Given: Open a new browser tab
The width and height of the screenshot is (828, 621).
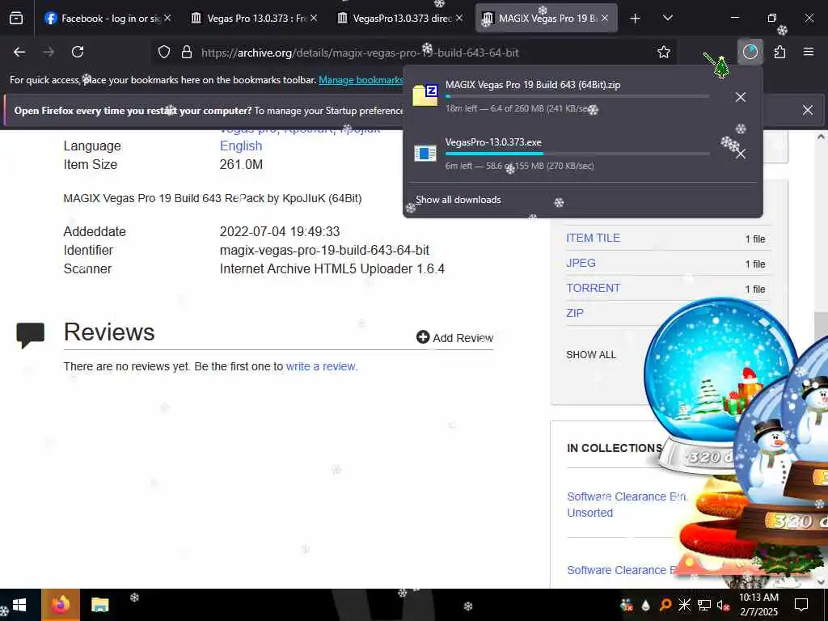Looking at the screenshot, I should (x=636, y=19).
